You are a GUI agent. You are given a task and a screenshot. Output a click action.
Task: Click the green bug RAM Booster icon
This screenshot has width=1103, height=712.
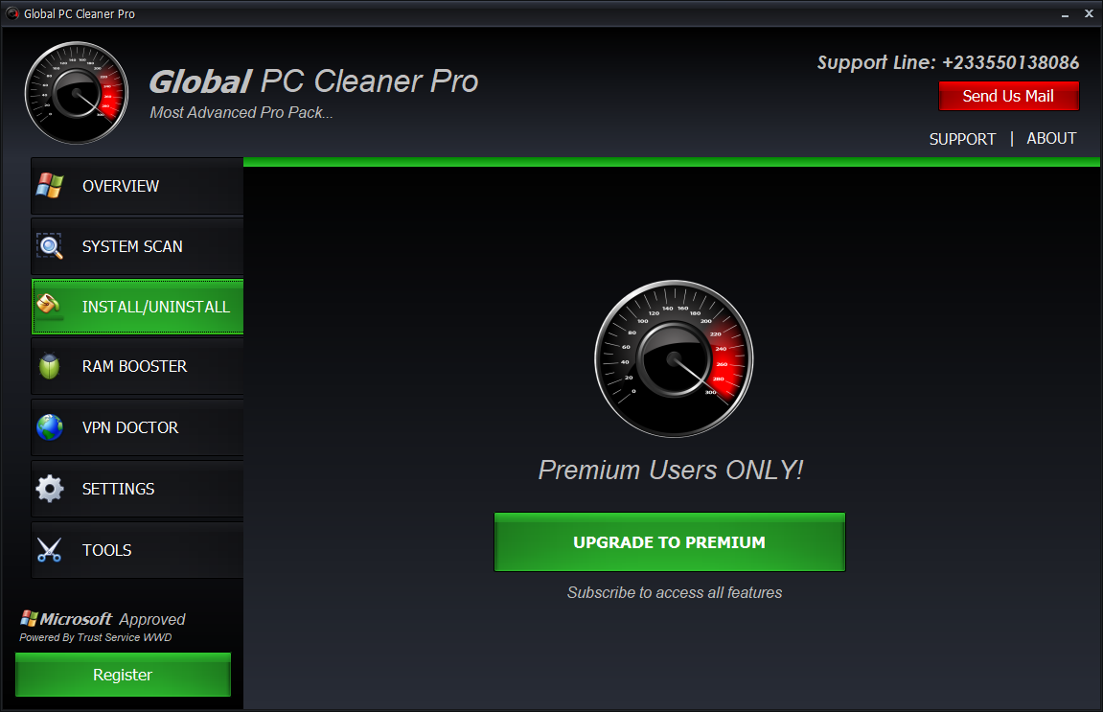click(x=49, y=366)
